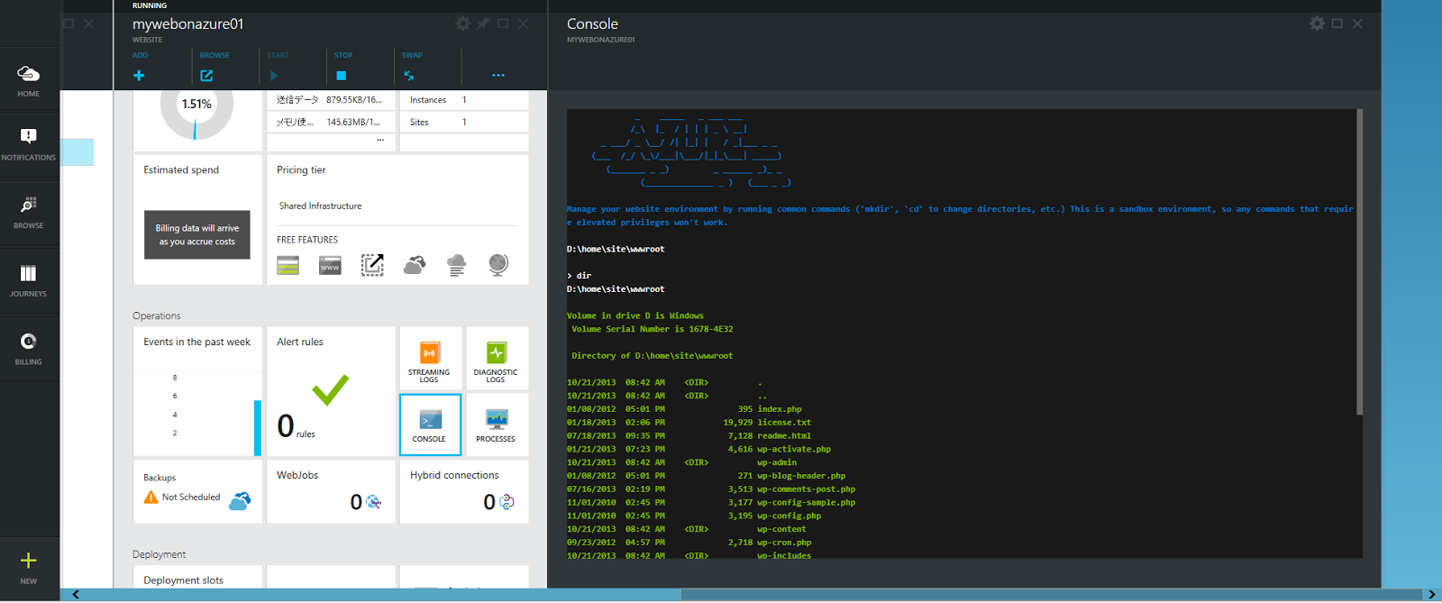1442x603 pixels.
Task: Click the dark cloud feature icon
Action: point(415,265)
